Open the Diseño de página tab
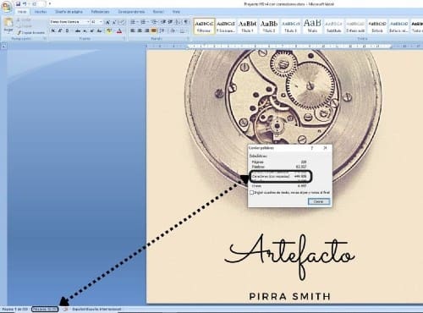423x313 pixels. point(69,12)
